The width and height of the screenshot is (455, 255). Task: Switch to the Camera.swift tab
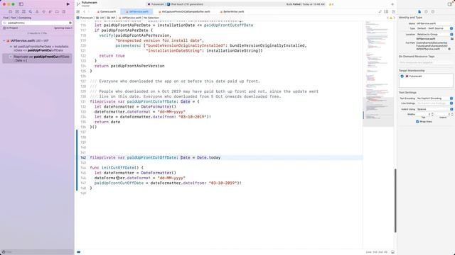click(107, 11)
